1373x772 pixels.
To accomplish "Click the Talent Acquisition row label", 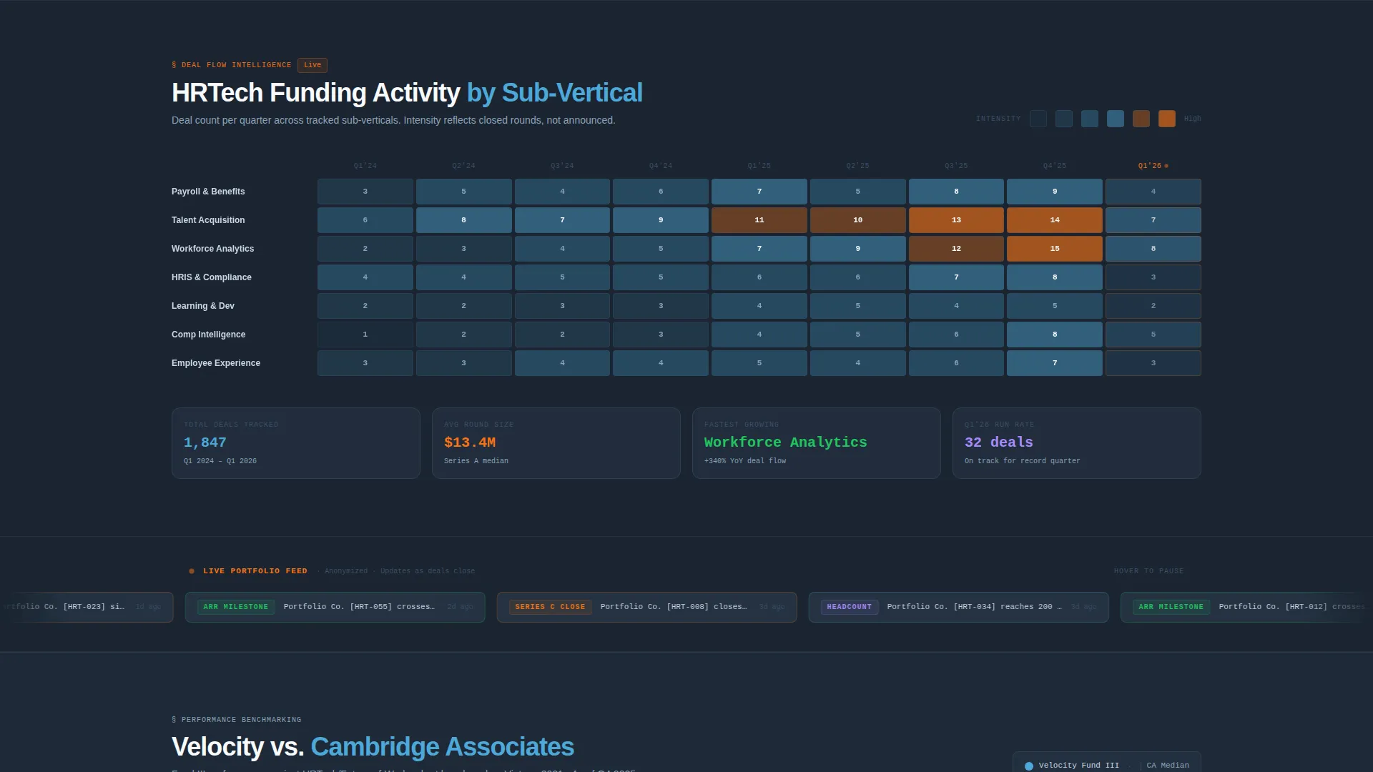I will (208, 220).
